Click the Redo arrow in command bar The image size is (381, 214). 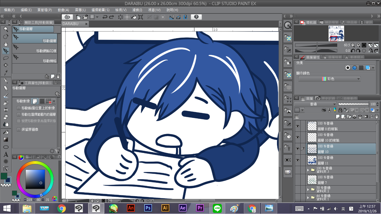pos(112,17)
